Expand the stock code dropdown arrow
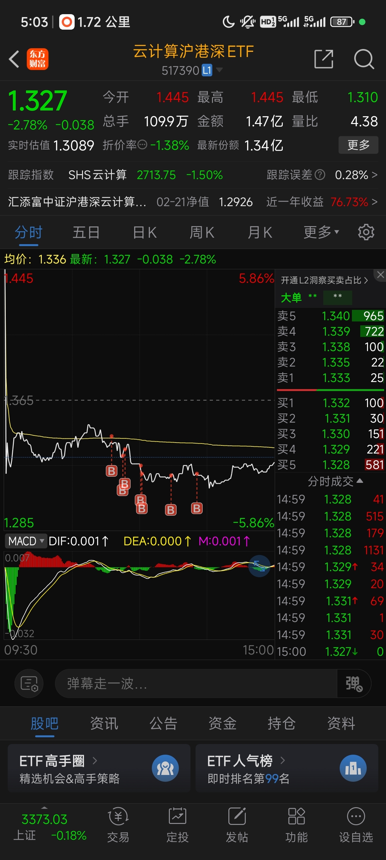 click(219, 70)
